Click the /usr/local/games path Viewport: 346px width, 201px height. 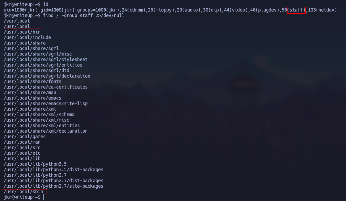coord(25,137)
